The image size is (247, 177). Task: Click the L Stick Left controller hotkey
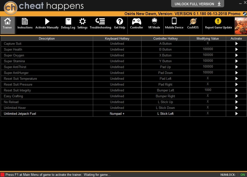coord(165,114)
